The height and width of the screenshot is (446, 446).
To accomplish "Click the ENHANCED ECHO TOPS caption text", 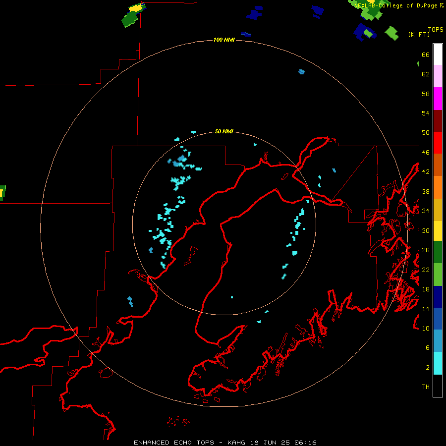I will [174, 443].
